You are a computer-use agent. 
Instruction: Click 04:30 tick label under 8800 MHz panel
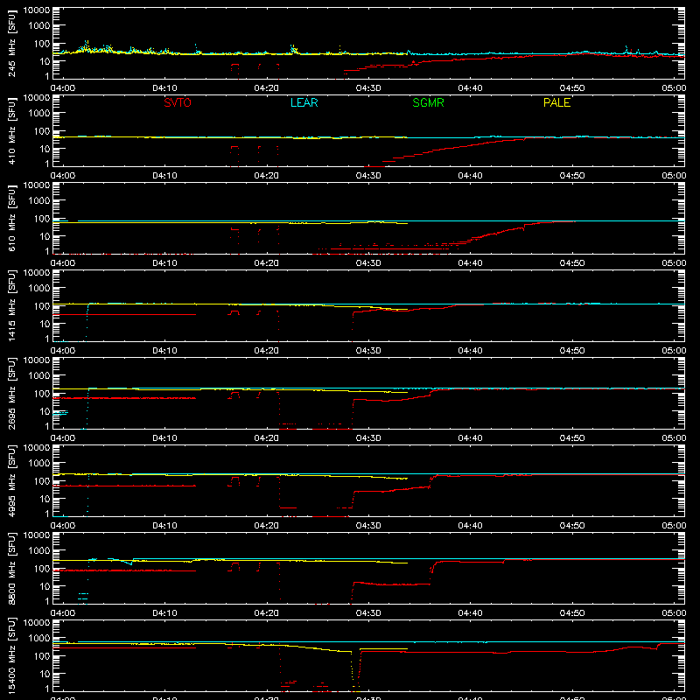368,613
